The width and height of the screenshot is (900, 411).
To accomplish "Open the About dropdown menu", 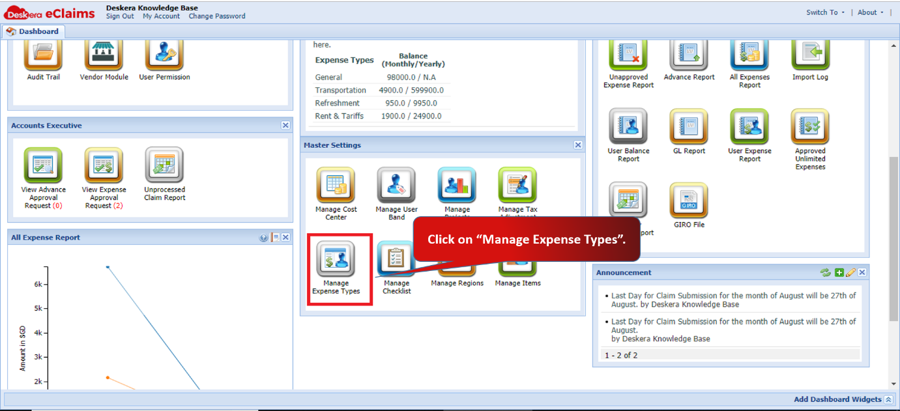I will 871,12.
